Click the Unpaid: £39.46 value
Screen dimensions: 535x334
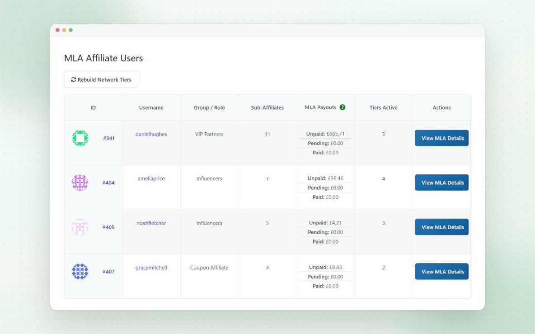pyautogui.click(x=325, y=178)
